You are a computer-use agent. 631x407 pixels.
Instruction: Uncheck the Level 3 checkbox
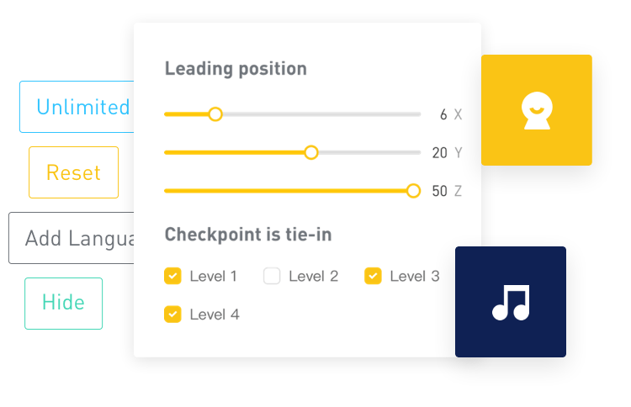coord(373,276)
